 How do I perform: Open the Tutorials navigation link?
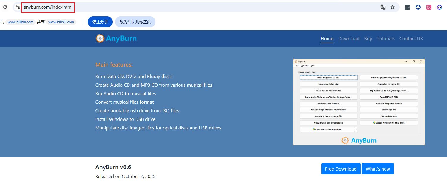pyautogui.click(x=385, y=38)
